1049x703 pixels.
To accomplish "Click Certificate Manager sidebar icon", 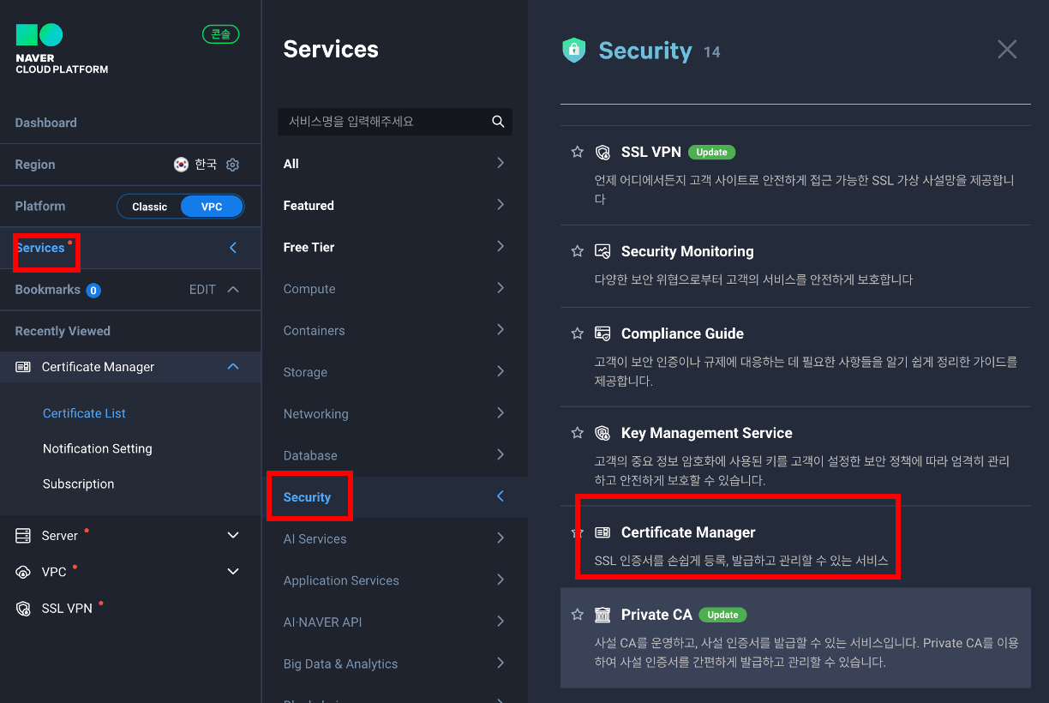I will tap(23, 367).
